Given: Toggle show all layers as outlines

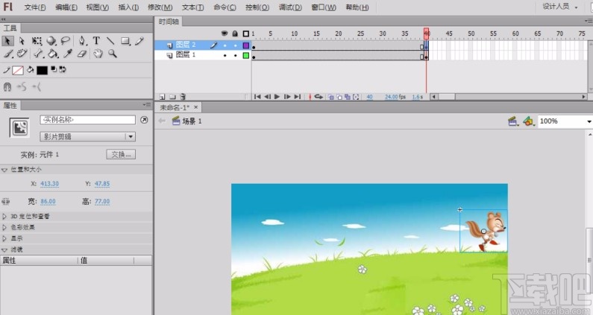Looking at the screenshot, I should point(246,34).
